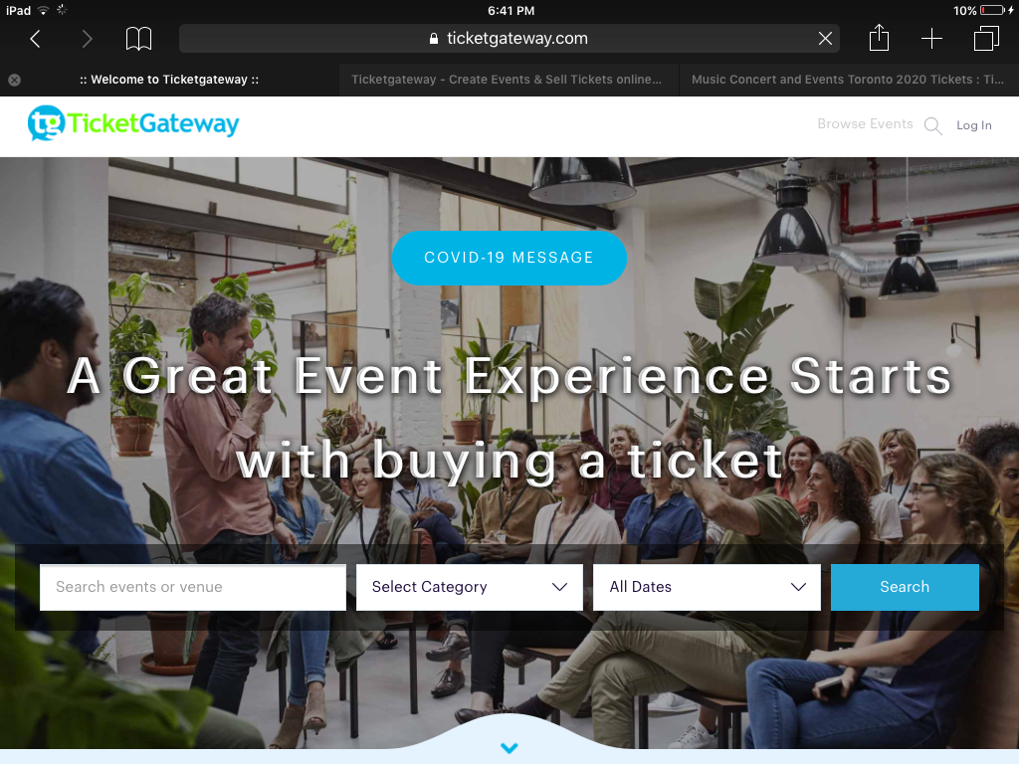This screenshot has height=764, width=1019.
Task: Open the All Dates dropdown
Action: [x=707, y=587]
